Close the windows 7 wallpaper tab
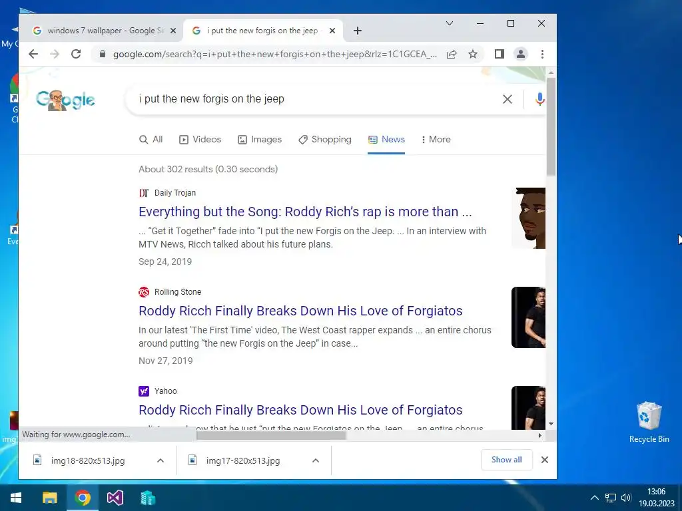This screenshot has height=511, width=682. tap(173, 31)
